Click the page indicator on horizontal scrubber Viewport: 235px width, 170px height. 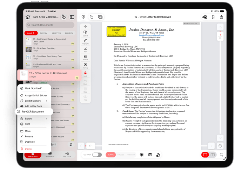point(91,146)
